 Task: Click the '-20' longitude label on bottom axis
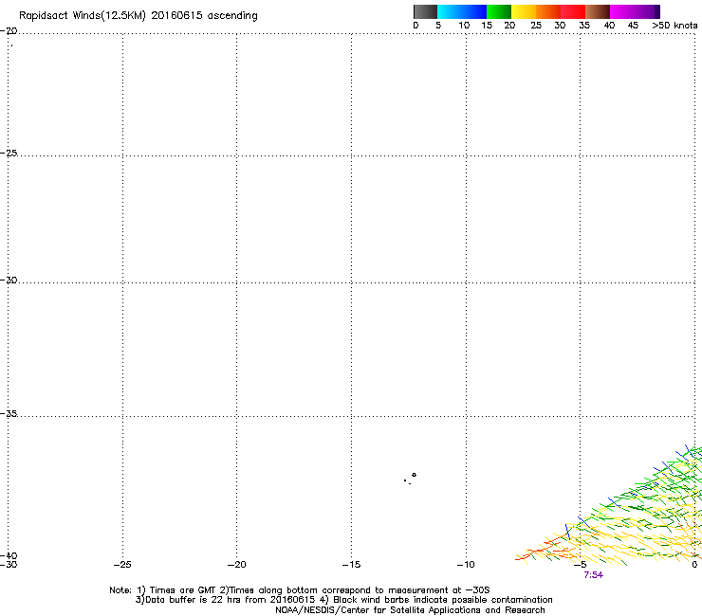[x=236, y=565]
